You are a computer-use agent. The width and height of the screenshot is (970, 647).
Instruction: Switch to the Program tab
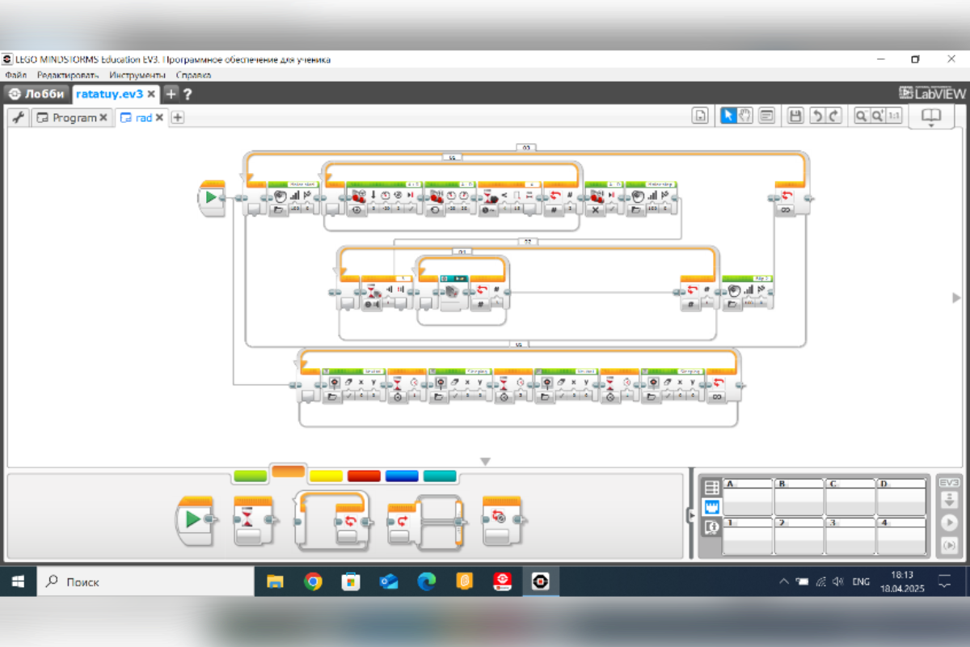click(x=73, y=117)
